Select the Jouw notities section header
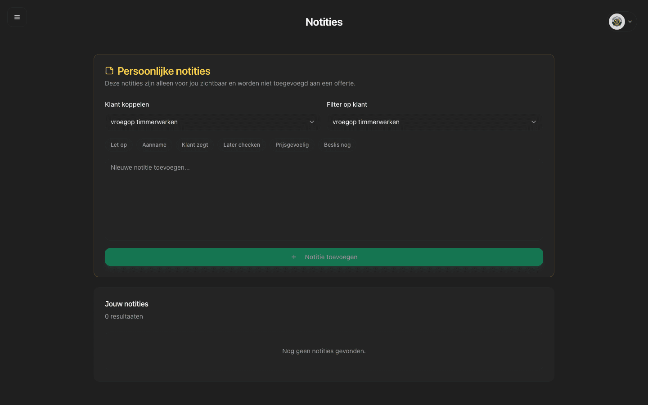This screenshot has width=648, height=405. 126,304
